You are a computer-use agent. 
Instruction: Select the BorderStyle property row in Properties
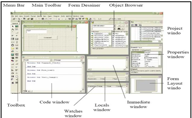pyautogui.click(x=145, y=60)
